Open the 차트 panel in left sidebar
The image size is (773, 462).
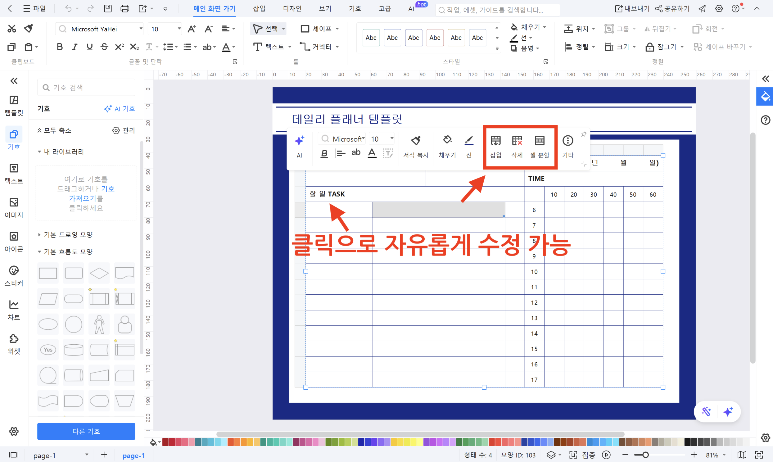tap(14, 310)
